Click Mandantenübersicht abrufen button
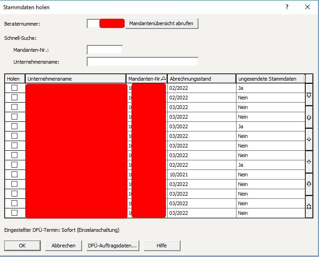 (x=161, y=23)
